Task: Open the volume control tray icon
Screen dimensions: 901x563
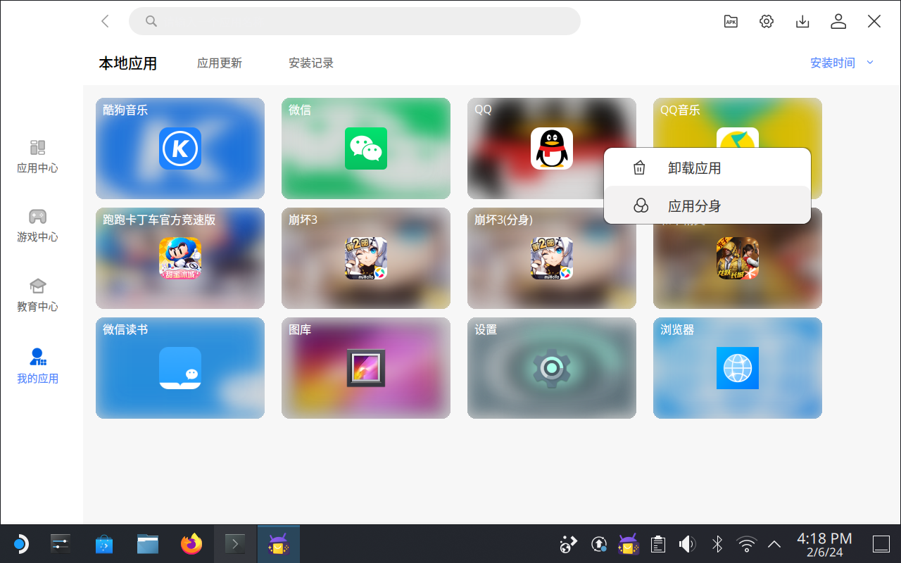Action: coord(687,544)
